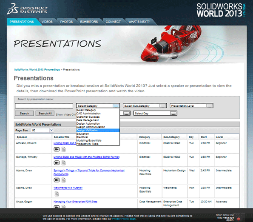Open the Presentation Level dropdown
The image size is (253, 222).
191,105
